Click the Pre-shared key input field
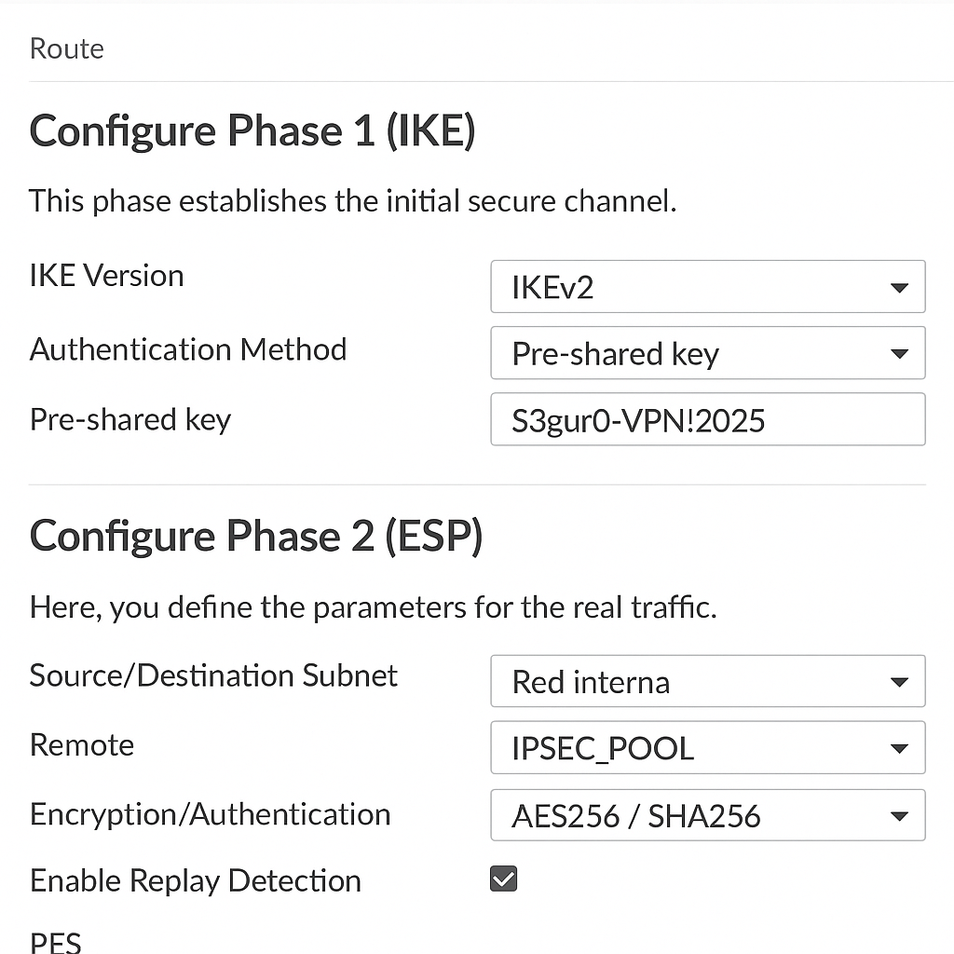954x954 pixels. [707, 420]
